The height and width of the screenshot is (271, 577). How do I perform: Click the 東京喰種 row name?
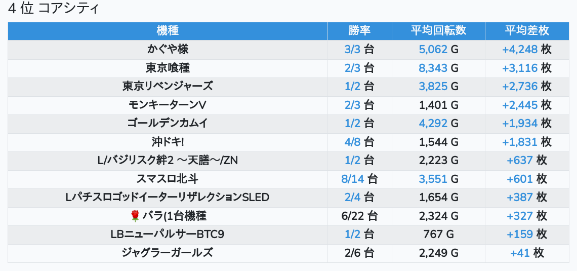point(168,68)
